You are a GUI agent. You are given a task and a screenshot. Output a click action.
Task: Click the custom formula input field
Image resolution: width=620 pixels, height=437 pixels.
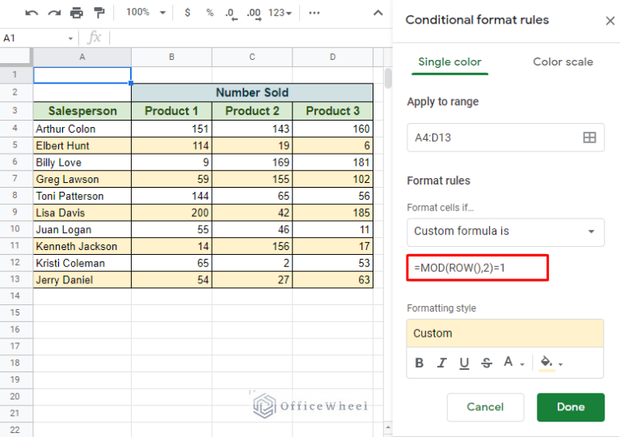click(478, 268)
